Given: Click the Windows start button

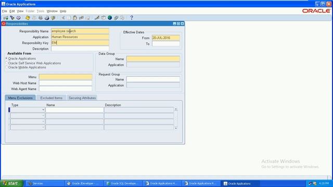Looking at the screenshot, I should (x=11, y=183).
